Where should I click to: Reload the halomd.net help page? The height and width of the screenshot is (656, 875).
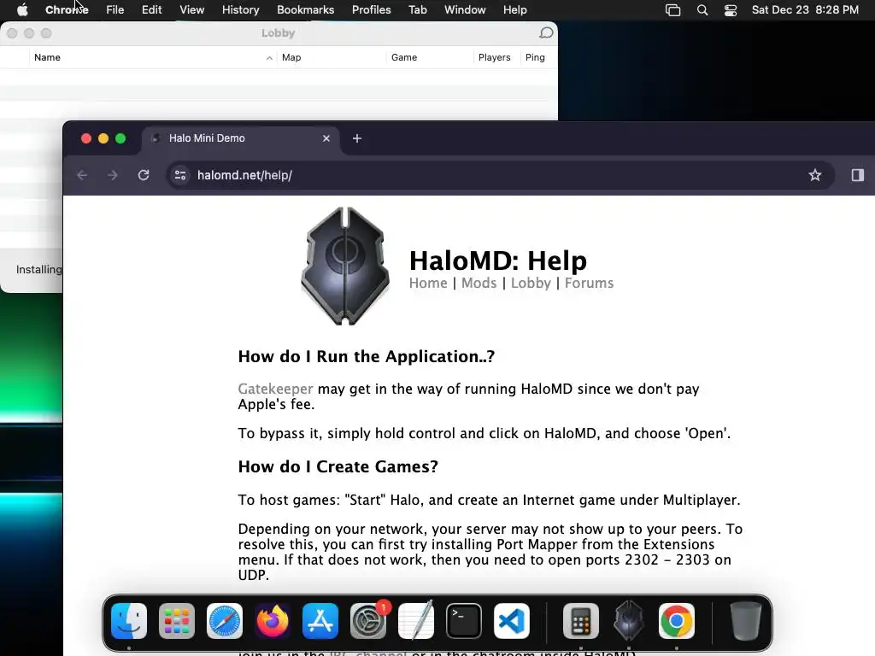point(144,175)
